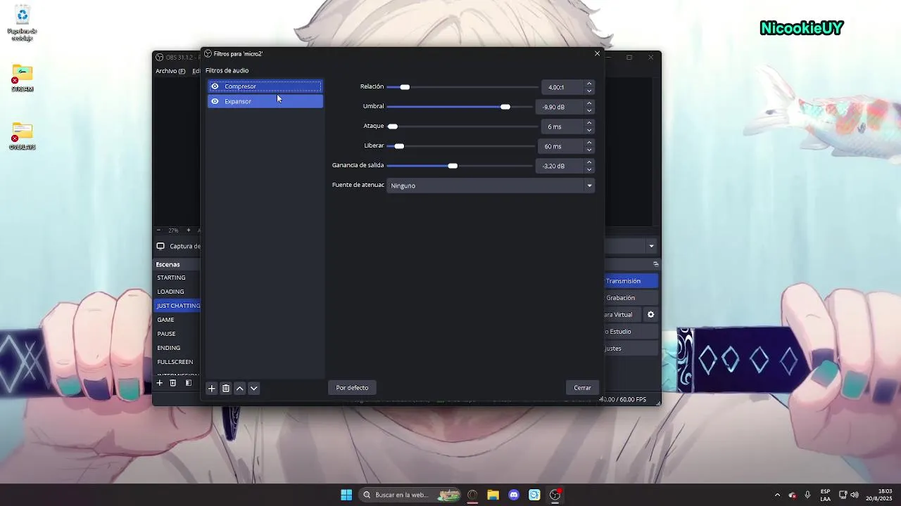Open virtual camera settings gear in OBS
The image size is (901, 506).
click(650, 315)
